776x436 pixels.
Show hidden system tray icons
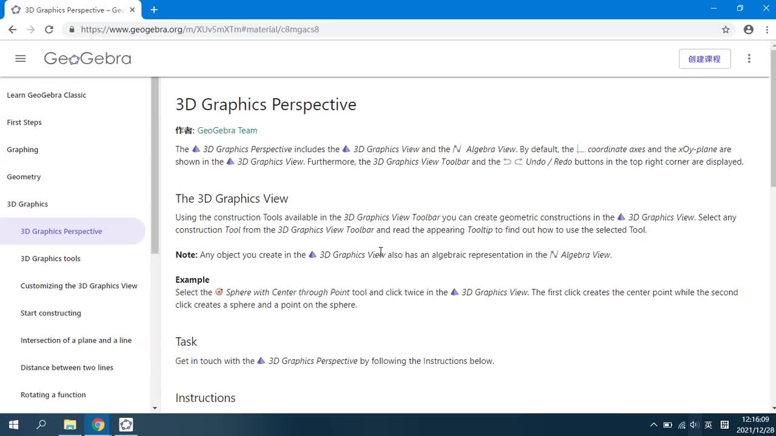point(654,424)
